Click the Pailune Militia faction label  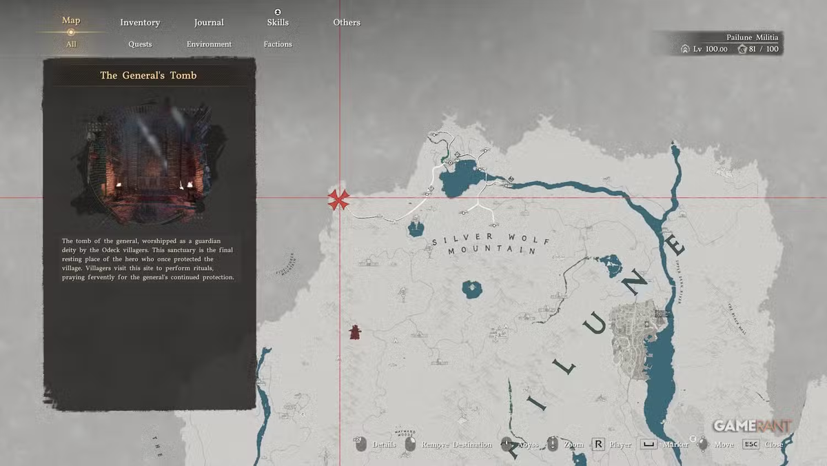point(753,37)
